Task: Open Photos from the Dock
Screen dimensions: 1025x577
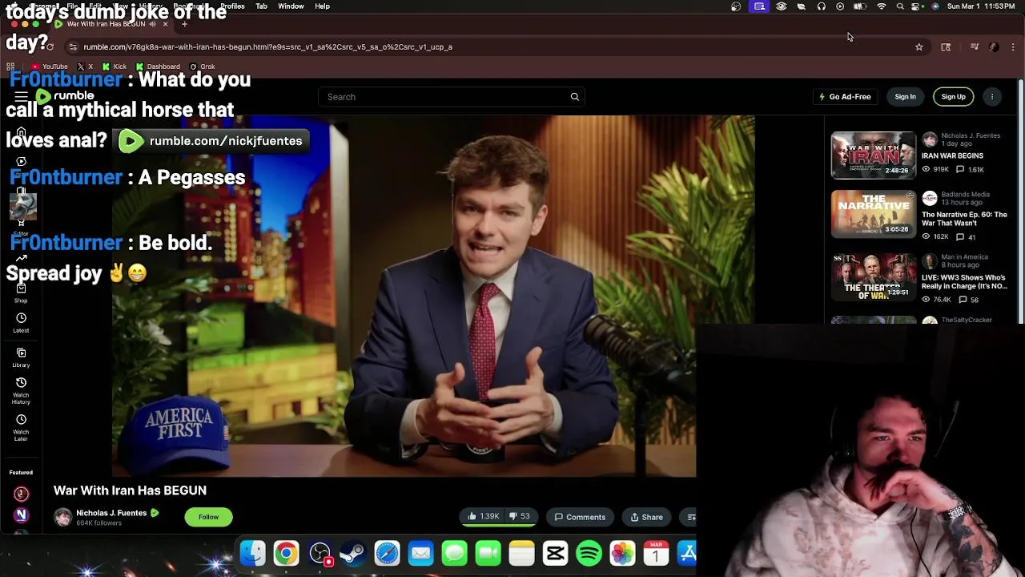Action: coord(622,554)
